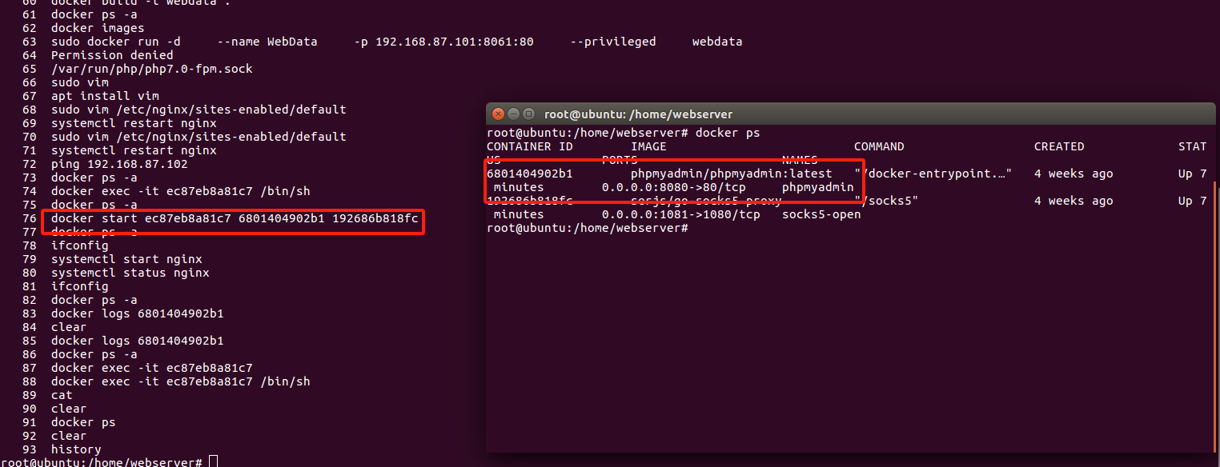Click history line 64 'Permission denied'
The image size is (1220, 467).
click(x=112, y=55)
